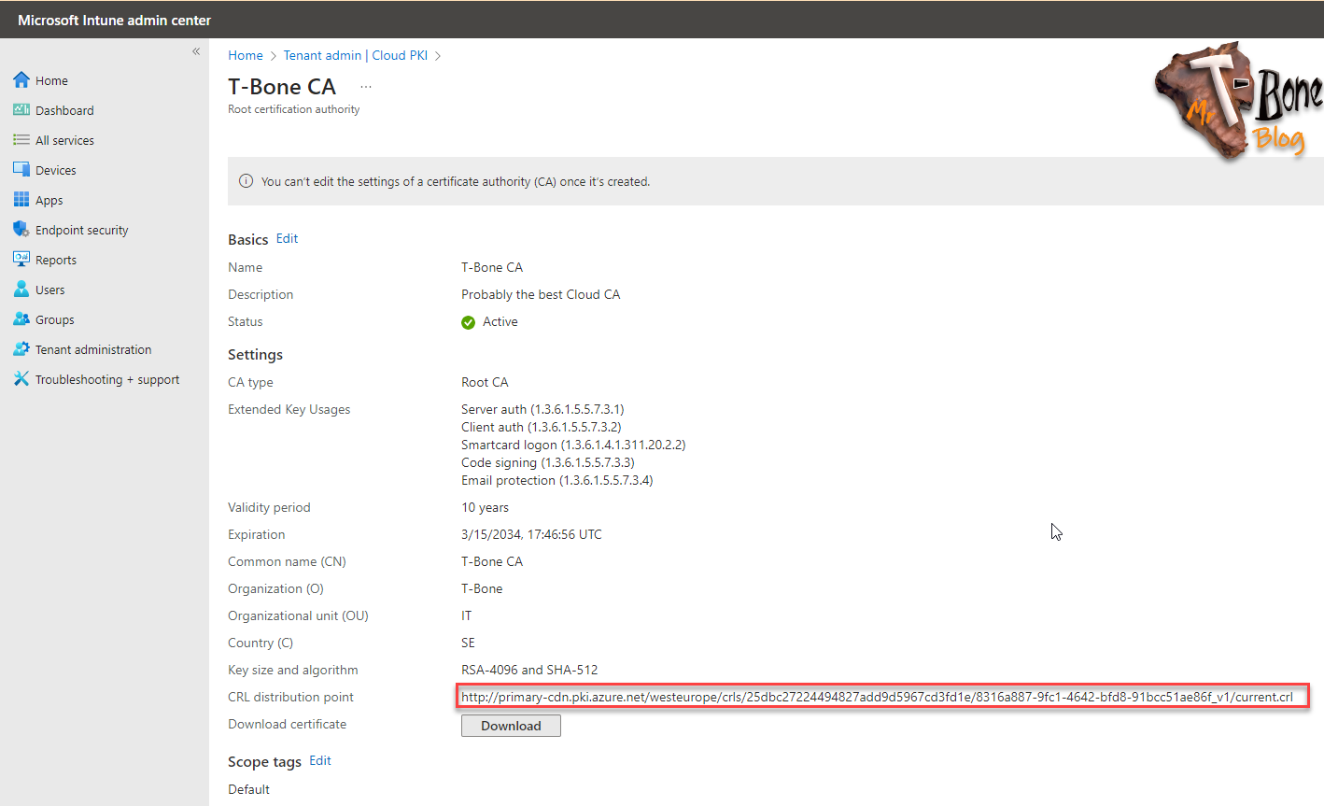Select Troubleshooting + support wrench icon
Screen dimensions: 1324x806
click(x=21, y=378)
